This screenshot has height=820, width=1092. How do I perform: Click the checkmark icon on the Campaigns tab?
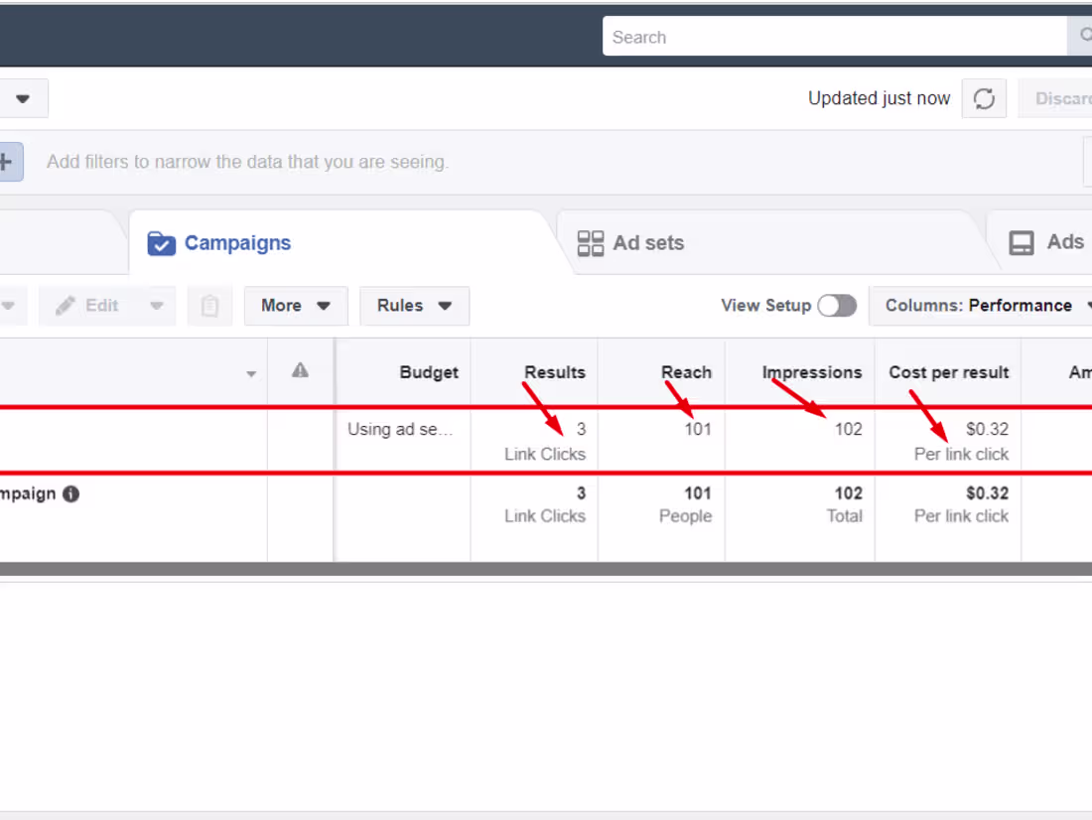point(161,242)
